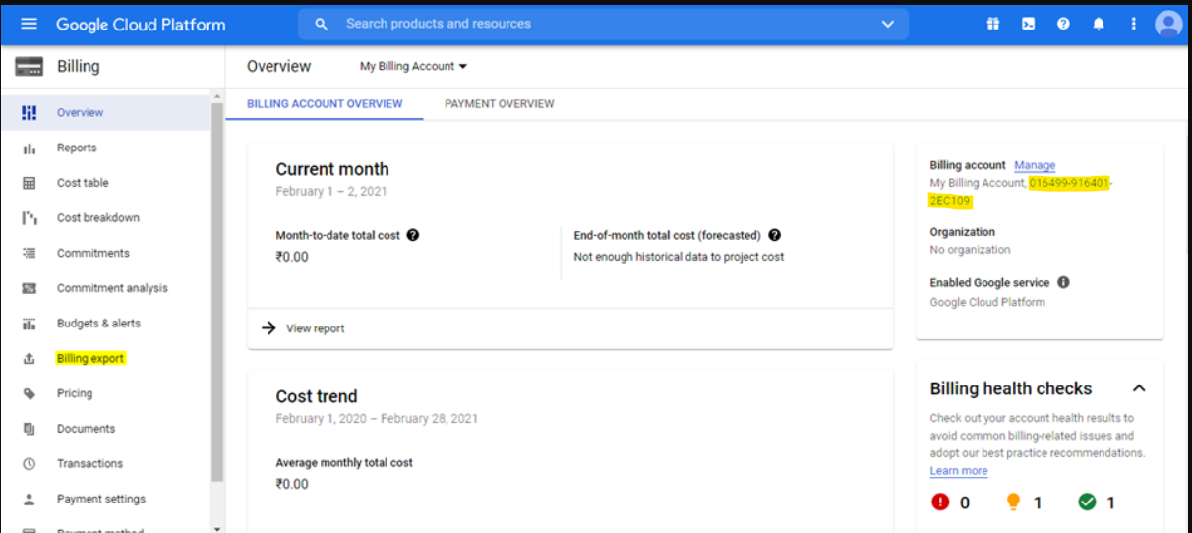Click the user account avatar

click(1168, 24)
